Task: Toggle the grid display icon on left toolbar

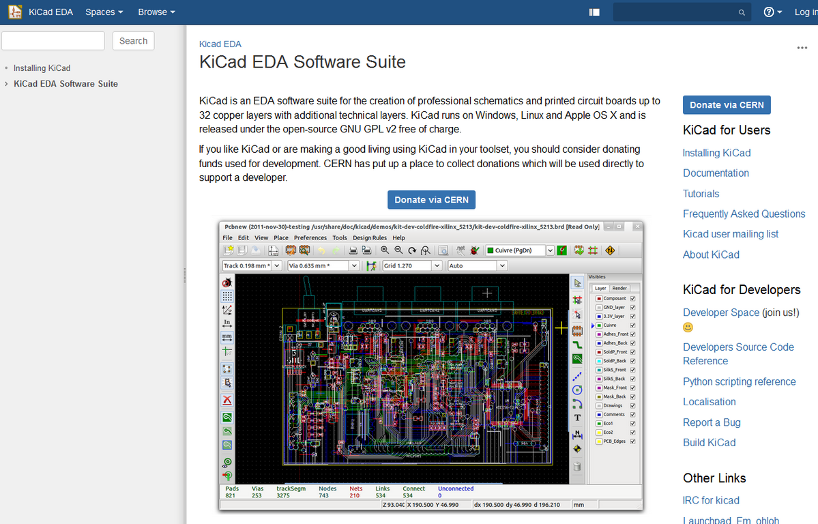Action: click(227, 296)
